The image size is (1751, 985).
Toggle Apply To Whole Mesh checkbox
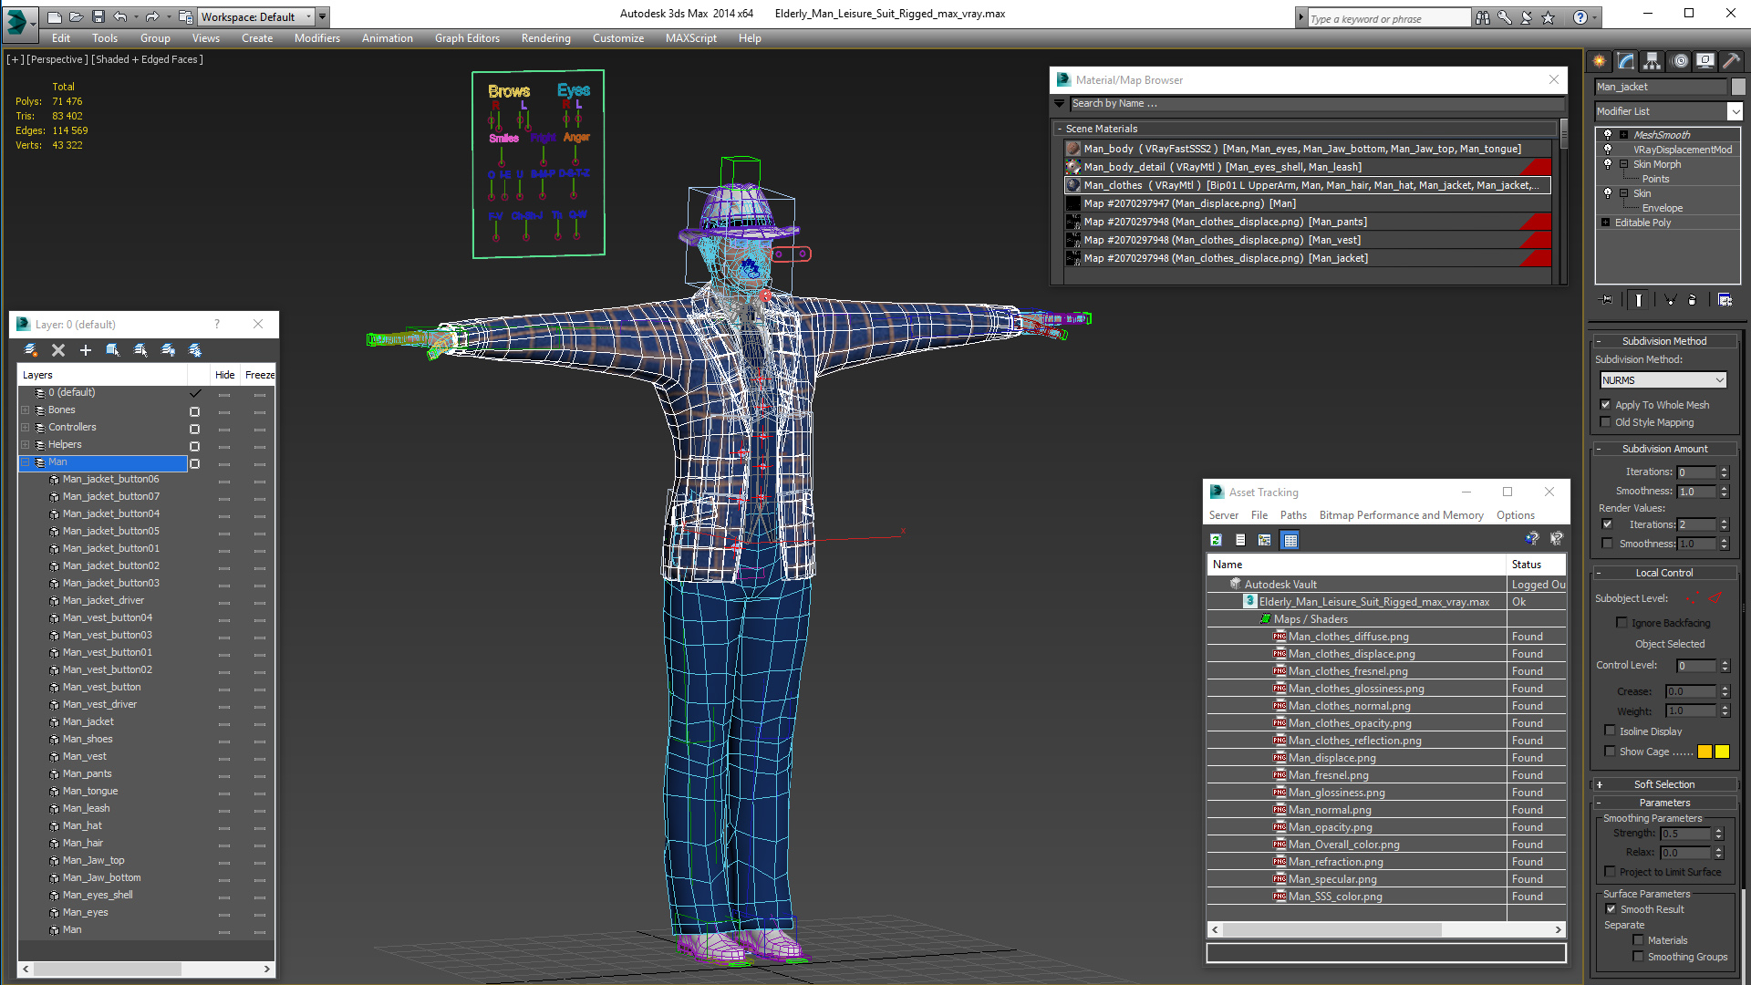point(1606,405)
